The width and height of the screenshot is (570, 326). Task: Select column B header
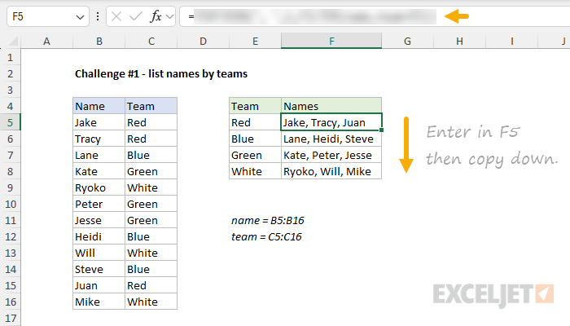click(x=99, y=41)
